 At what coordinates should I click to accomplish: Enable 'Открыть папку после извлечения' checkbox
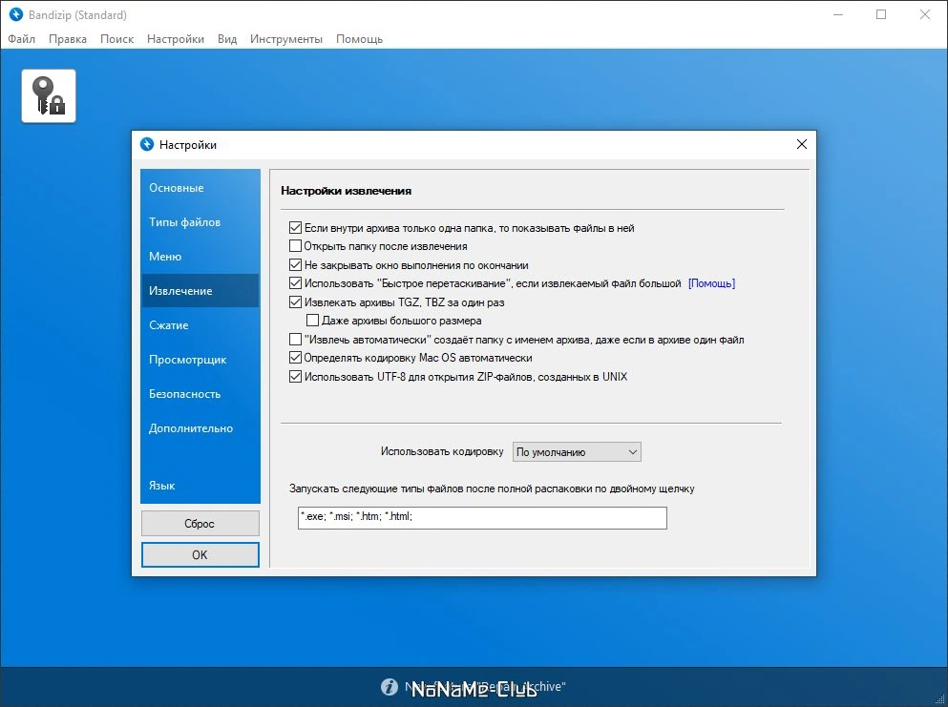295,246
